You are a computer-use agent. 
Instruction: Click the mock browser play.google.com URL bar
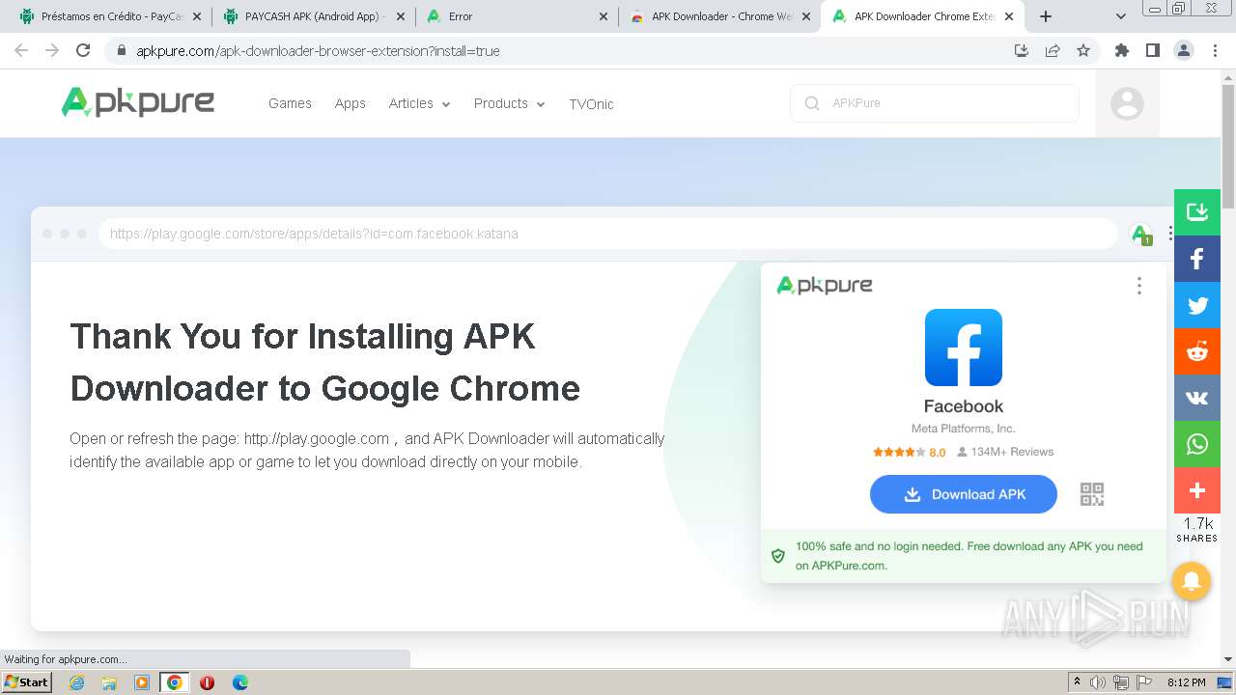[x=608, y=234]
